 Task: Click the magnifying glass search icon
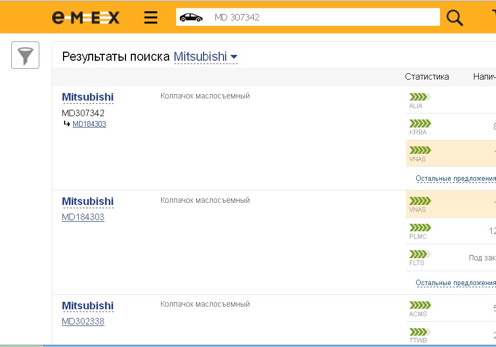(x=455, y=18)
